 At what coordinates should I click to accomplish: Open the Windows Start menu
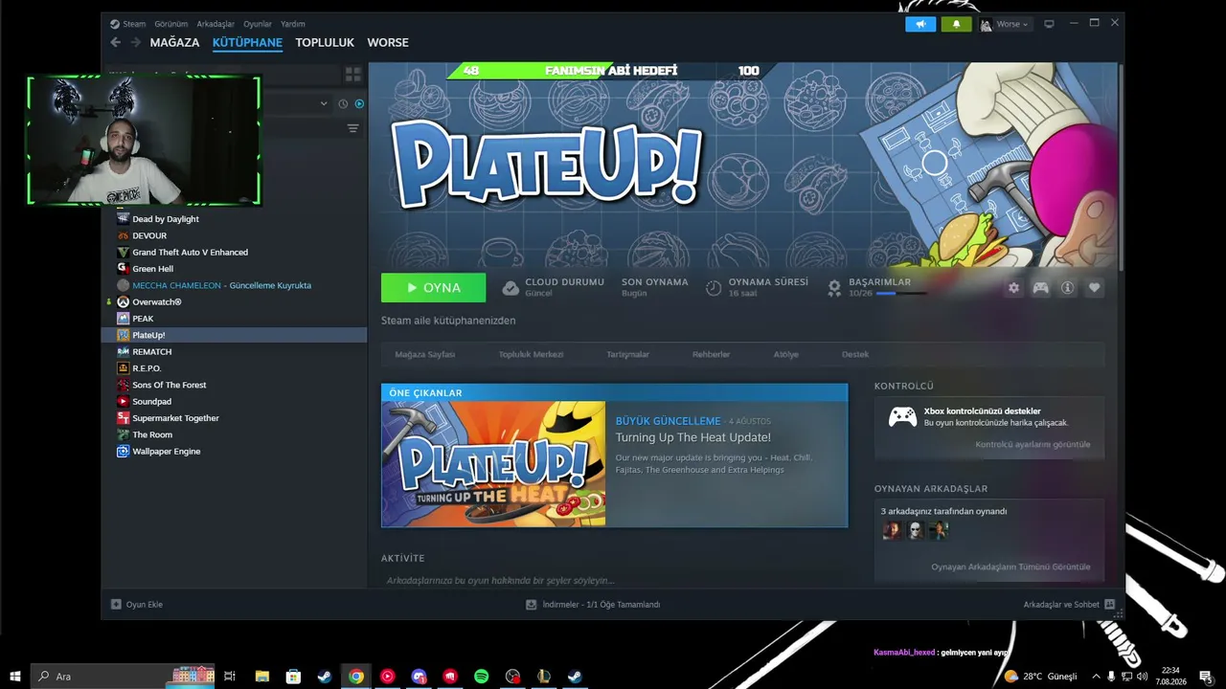tap(14, 676)
